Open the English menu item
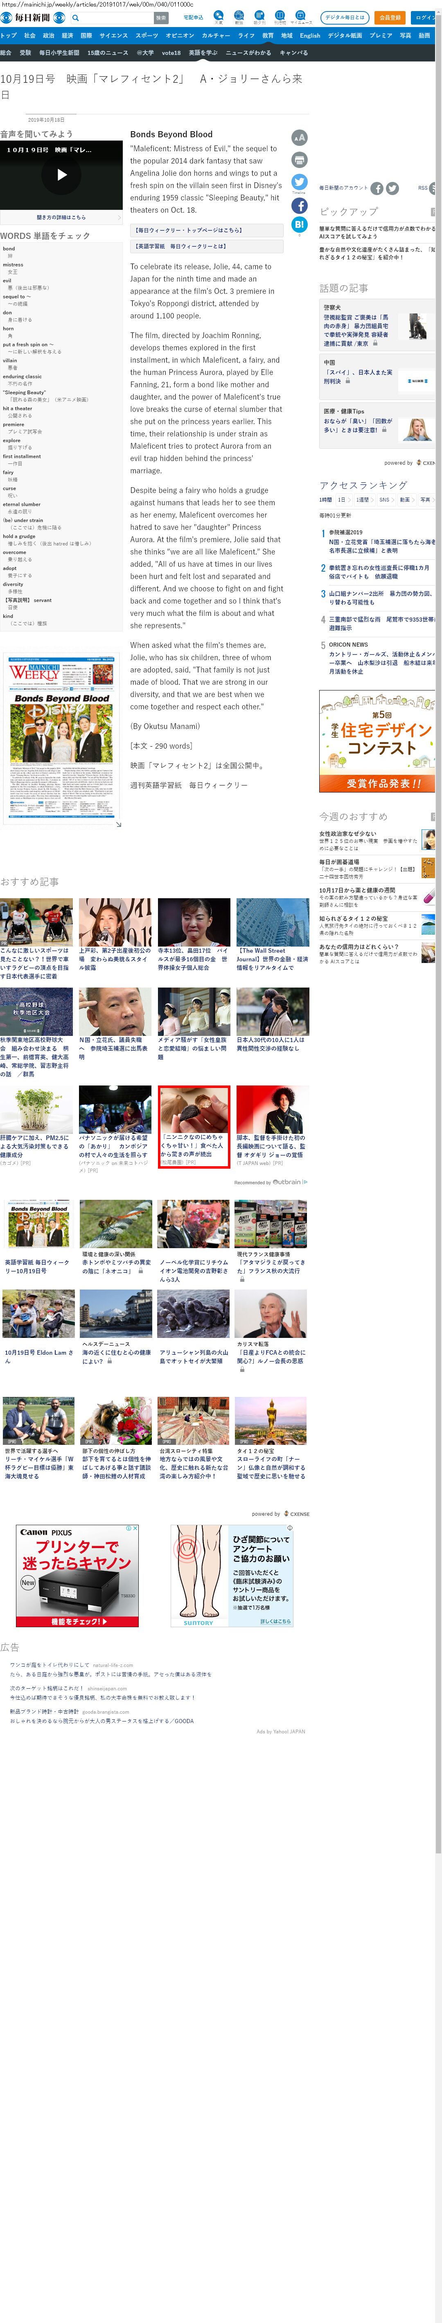Viewport: 442px width, 2323px height. 310,35
